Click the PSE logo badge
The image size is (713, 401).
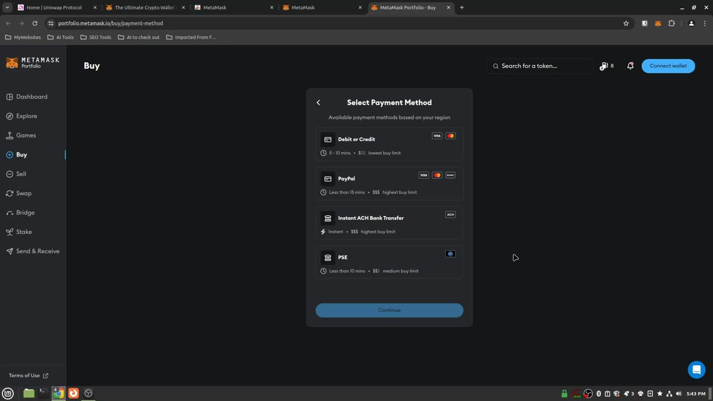click(x=451, y=254)
